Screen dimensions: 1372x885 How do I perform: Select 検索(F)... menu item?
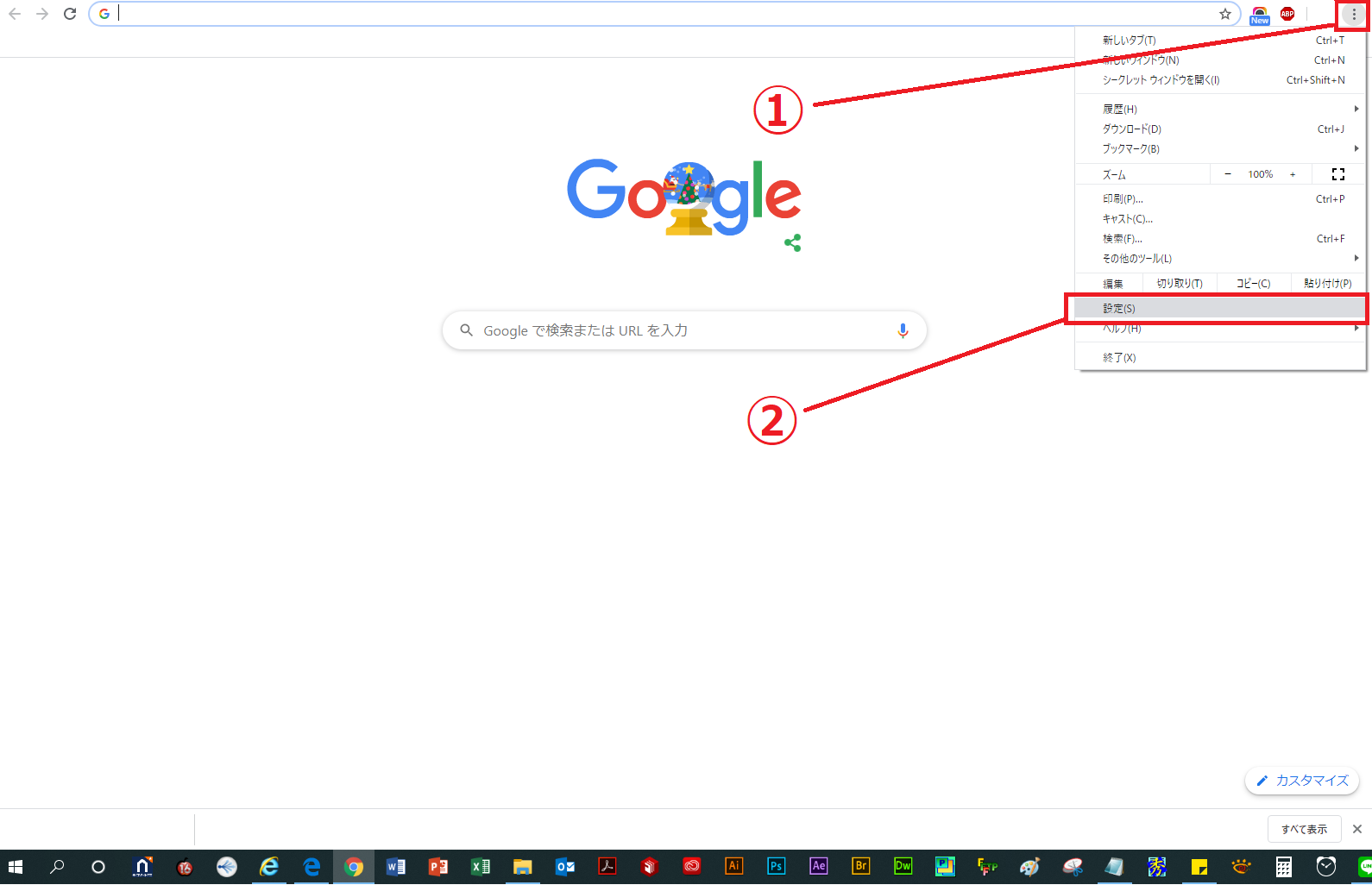coord(1221,239)
